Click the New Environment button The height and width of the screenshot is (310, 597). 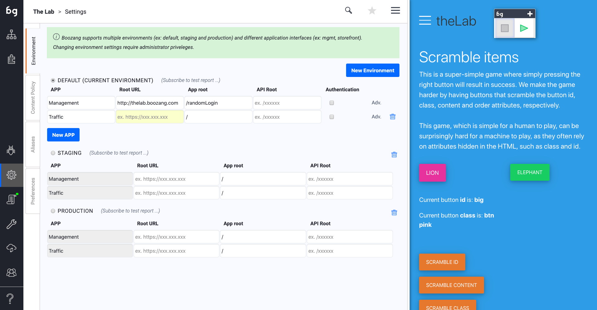(372, 70)
